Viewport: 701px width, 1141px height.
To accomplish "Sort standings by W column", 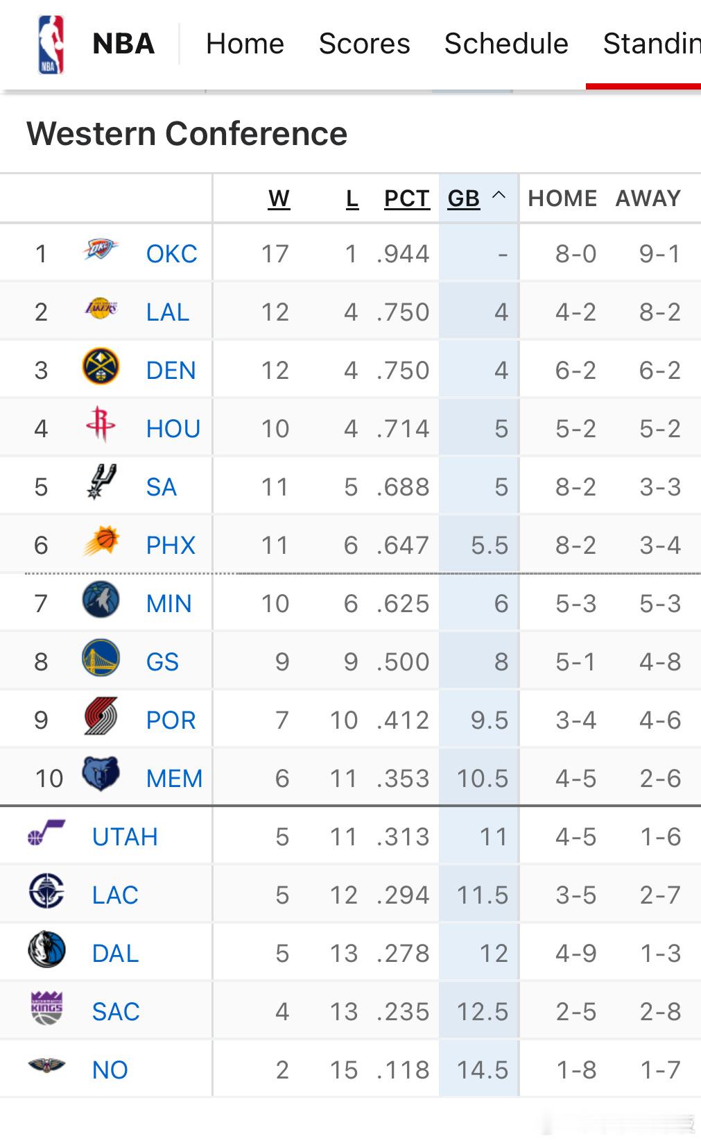I will pyautogui.click(x=279, y=198).
